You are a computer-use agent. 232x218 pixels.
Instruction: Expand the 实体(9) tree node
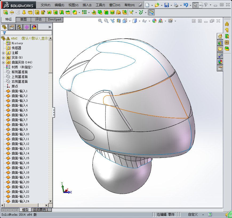pos(3,58)
